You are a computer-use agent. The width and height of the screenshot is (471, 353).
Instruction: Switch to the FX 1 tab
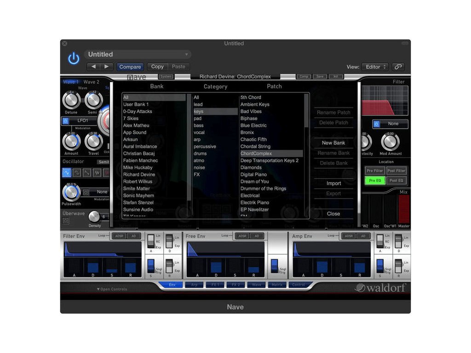[x=215, y=285]
